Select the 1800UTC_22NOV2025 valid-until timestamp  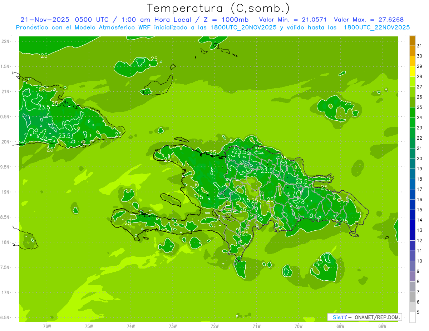pyautogui.click(x=376, y=27)
